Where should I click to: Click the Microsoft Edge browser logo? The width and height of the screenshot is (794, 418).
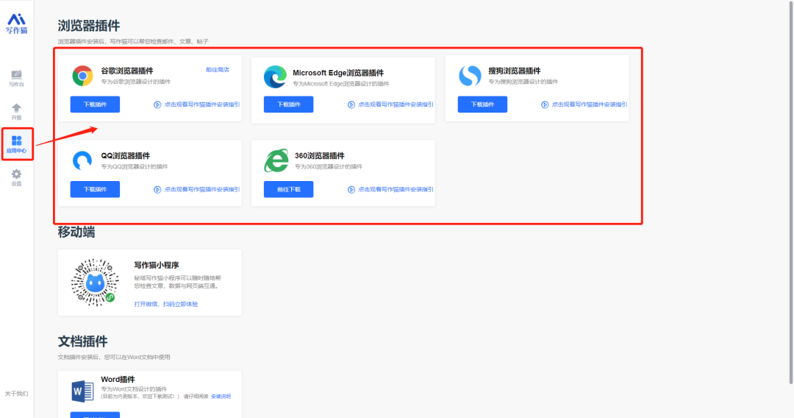tap(276, 77)
